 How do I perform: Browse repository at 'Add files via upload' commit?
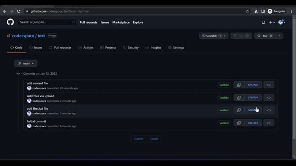pos(269,98)
